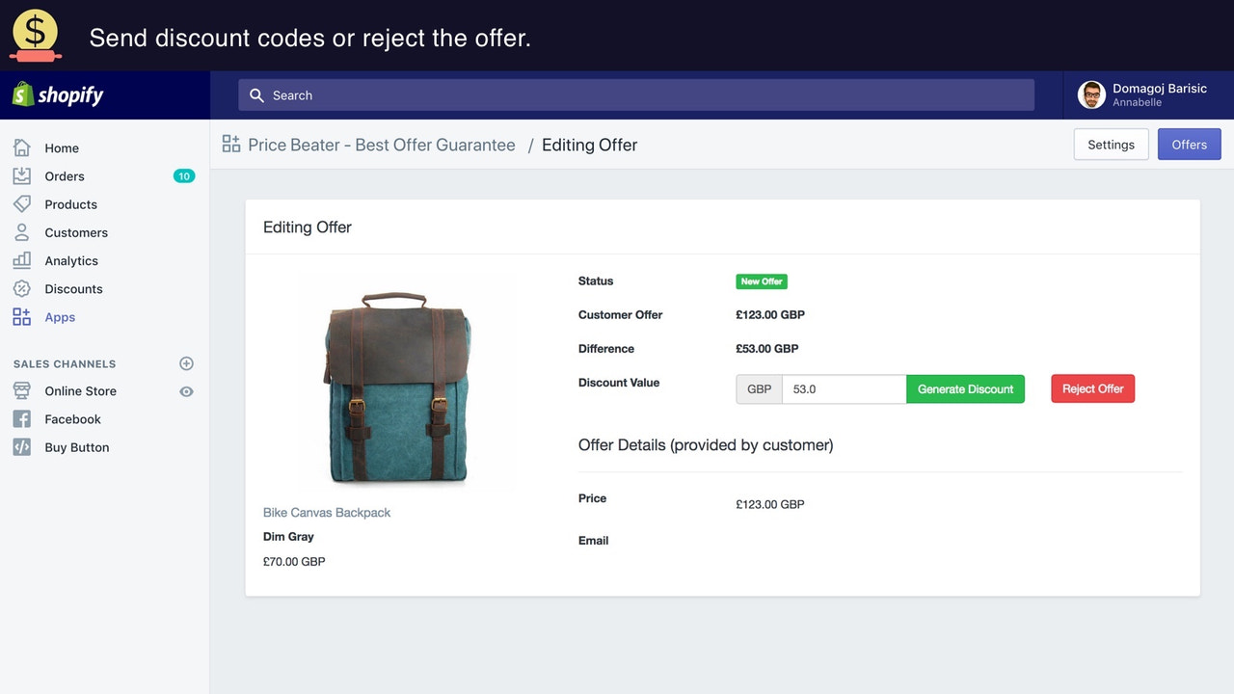Open the Analytics icon
Screen dimensions: 1234x694
point(21,259)
